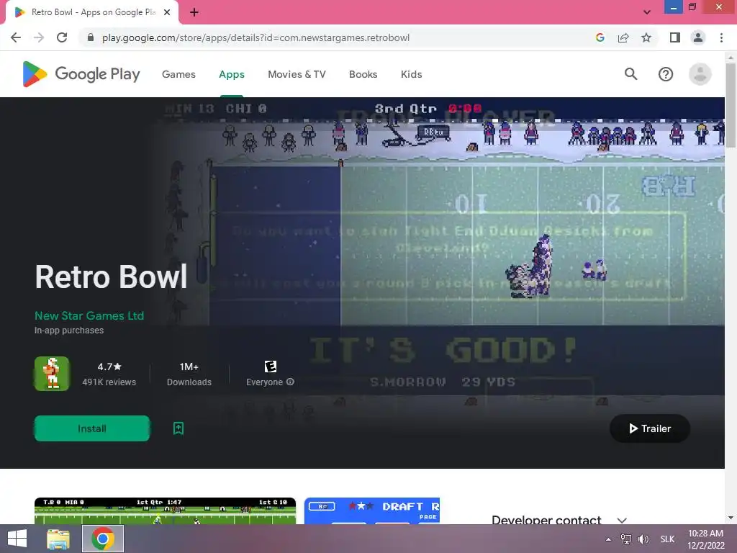The width and height of the screenshot is (737, 553).
Task: Open the tab search dropdown
Action: pyautogui.click(x=647, y=12)
